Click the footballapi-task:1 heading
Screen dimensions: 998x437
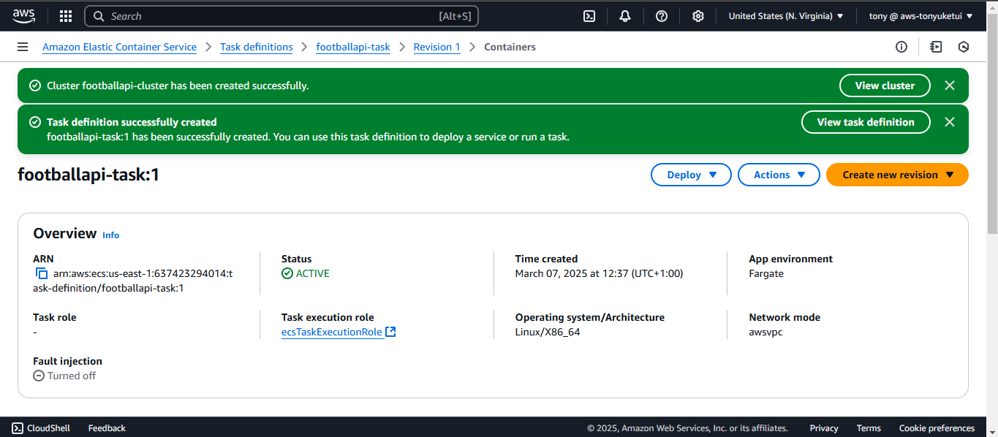[x=88, y=175]
